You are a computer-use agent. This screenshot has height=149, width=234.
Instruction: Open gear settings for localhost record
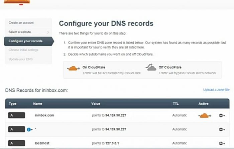tap(222, 143)
